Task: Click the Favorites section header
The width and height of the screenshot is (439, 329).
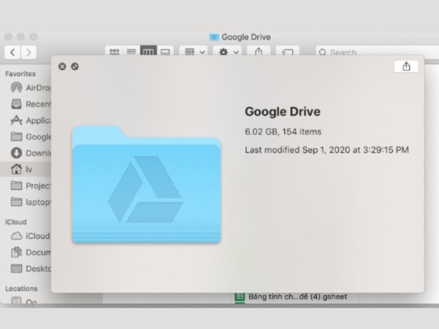Action: (20, 74)
